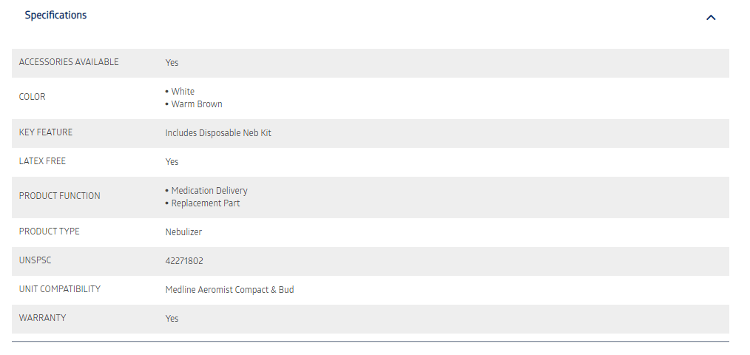Click the UNSPSC code 42271802
Screen dimensions: 750x355
click(x=184, y=261)
